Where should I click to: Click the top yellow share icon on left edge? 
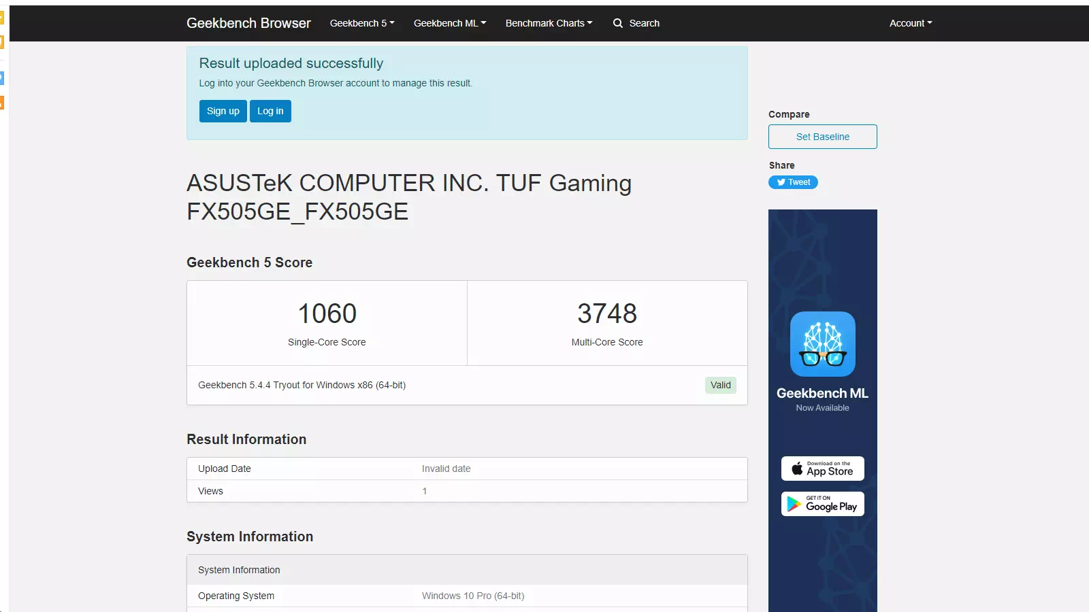click(x=2, y=17)
